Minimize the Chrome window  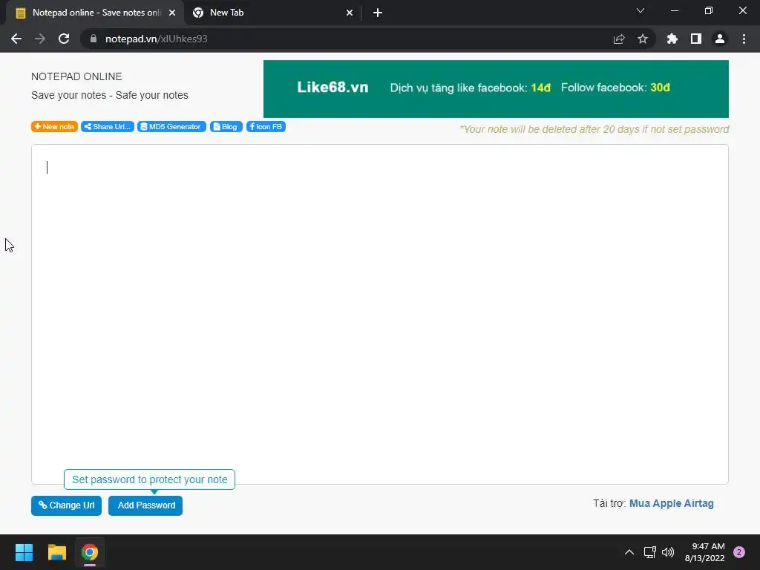[x=674, y=10]
